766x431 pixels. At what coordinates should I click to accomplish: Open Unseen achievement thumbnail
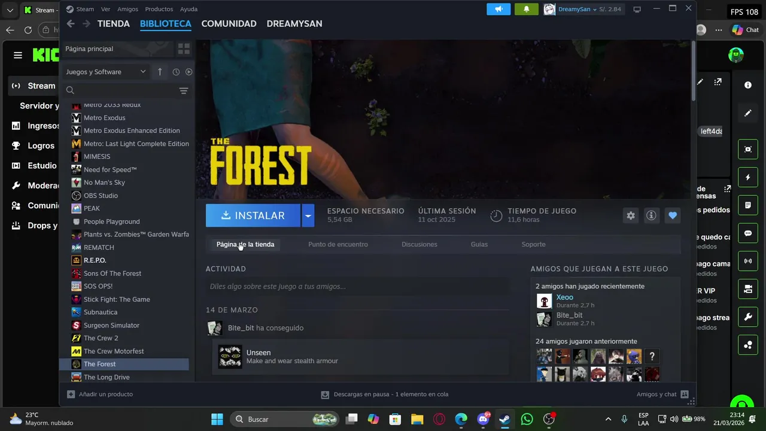(230, 357)
